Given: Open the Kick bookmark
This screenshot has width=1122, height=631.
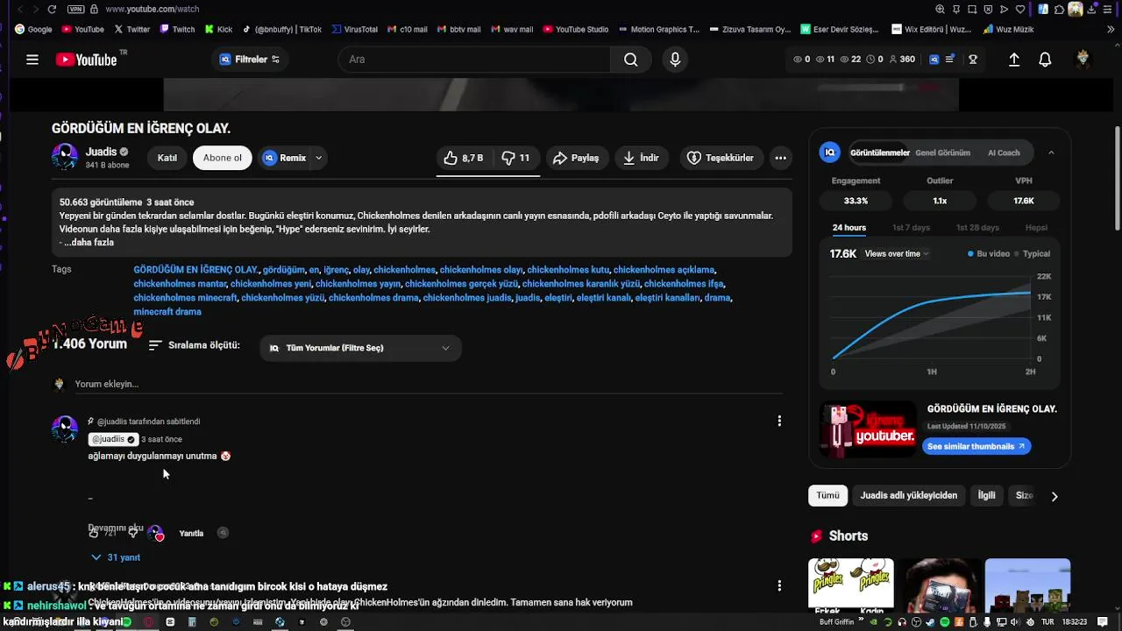Looking at the screenshot, I should 218,29.
